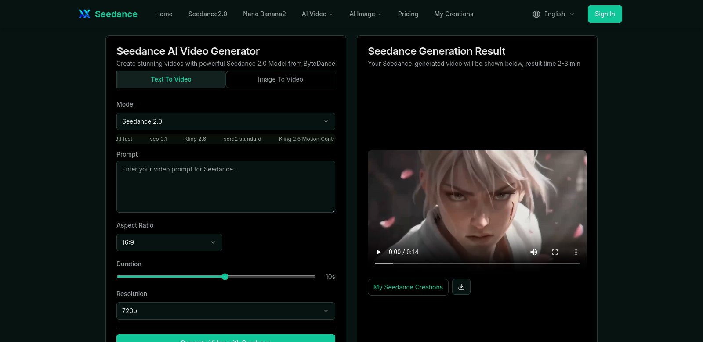Click the 10s duration value

click(330, 277)
